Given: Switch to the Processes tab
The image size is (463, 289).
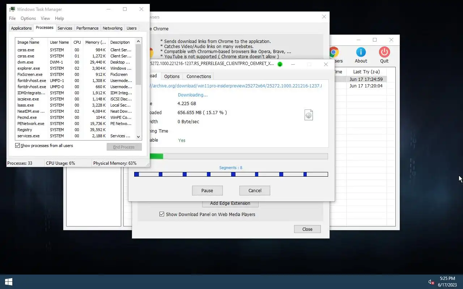Looking at the screenshot, I should tap(44, 27).
